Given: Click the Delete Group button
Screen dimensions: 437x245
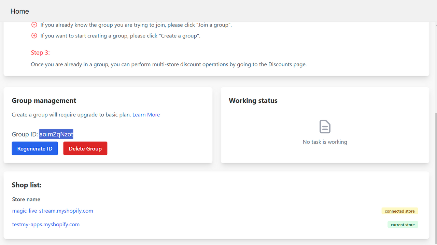Looking at the screenshot, I should (85, 148).
